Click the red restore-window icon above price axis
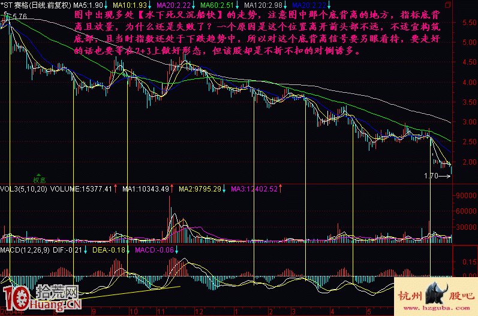 pos(448,5)
